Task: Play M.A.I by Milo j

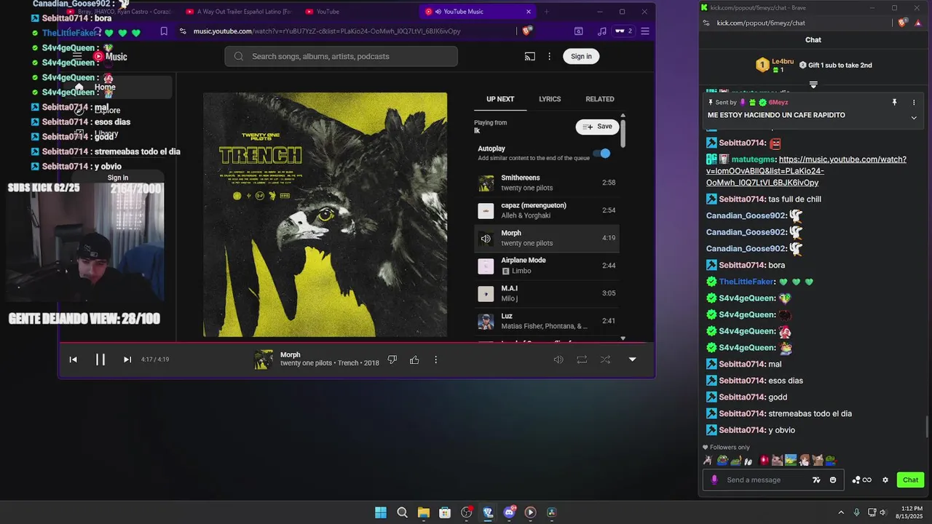Action: pyautogui.click(x=547, y=293)
